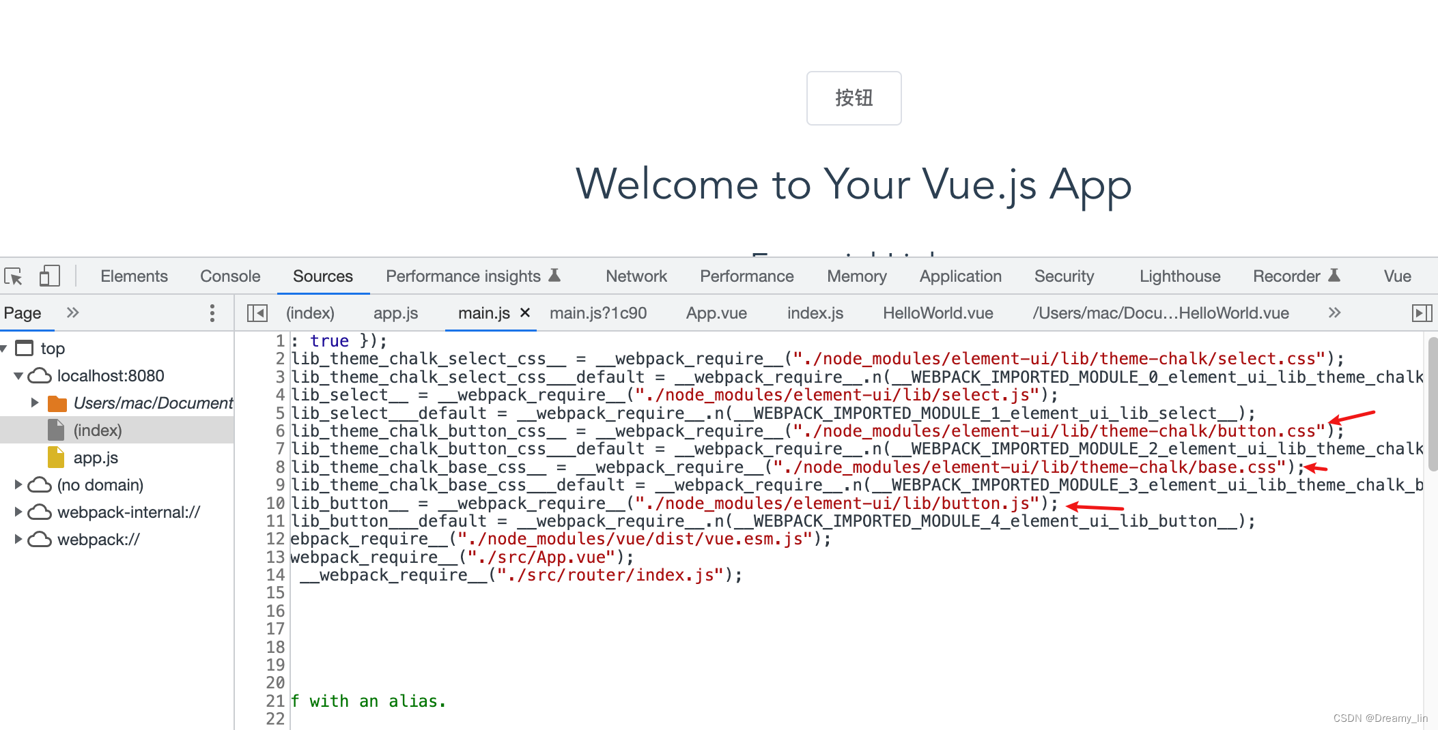Click line number 6 in gutter
Viewport: 1438px width, 730px height.
[280, 431]
